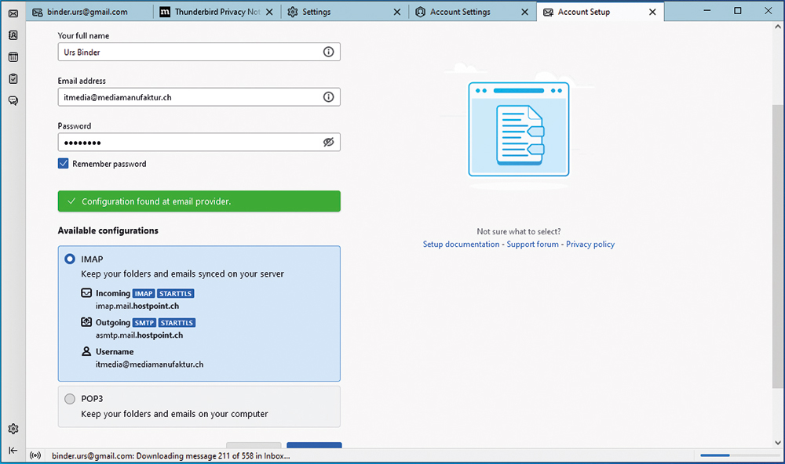
Task: Open Setup documentation link
Action: (x=461, y=245)
